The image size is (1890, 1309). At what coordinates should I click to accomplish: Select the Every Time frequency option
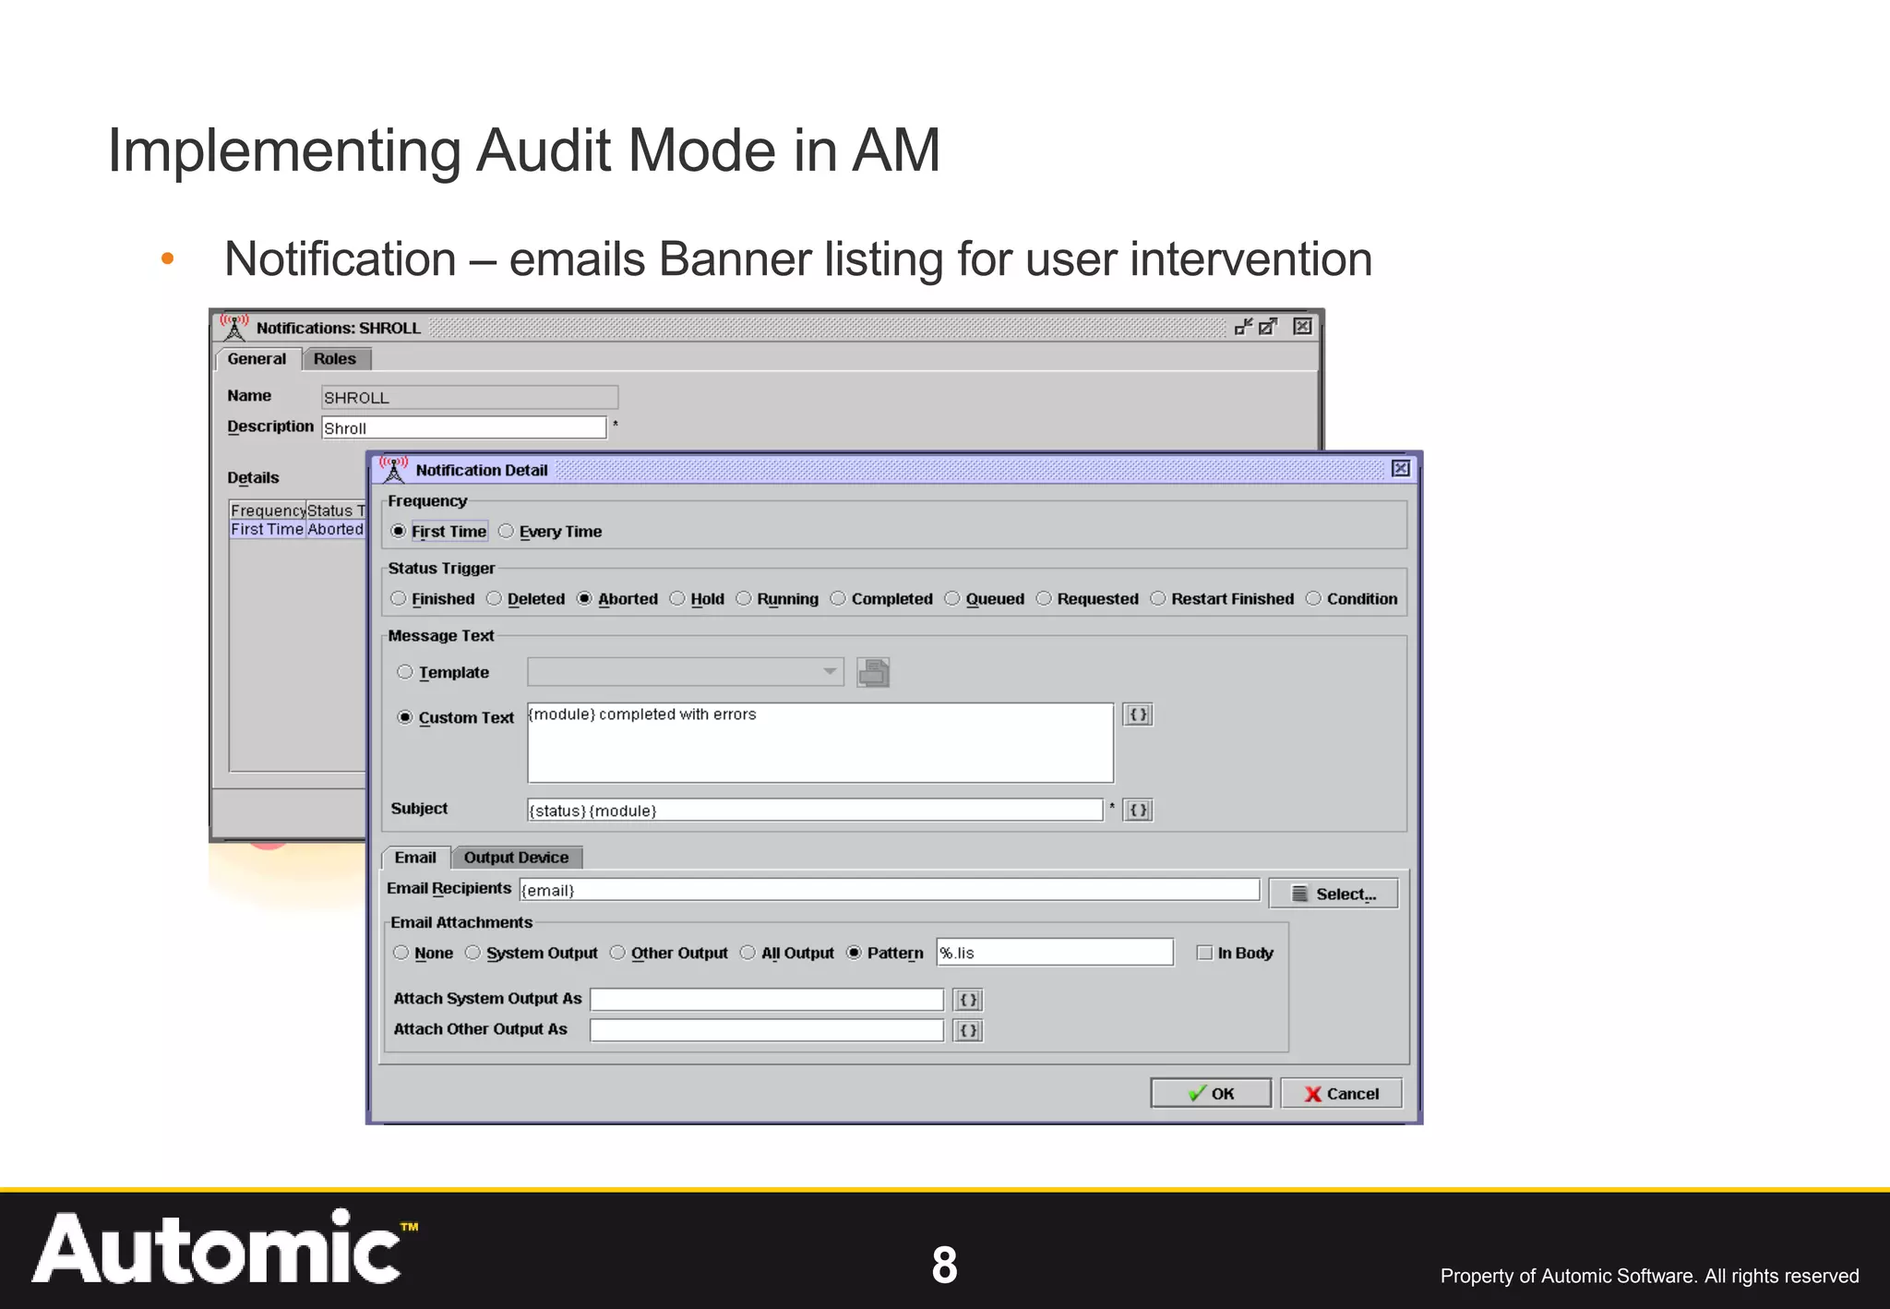click(x=550, y=532)
